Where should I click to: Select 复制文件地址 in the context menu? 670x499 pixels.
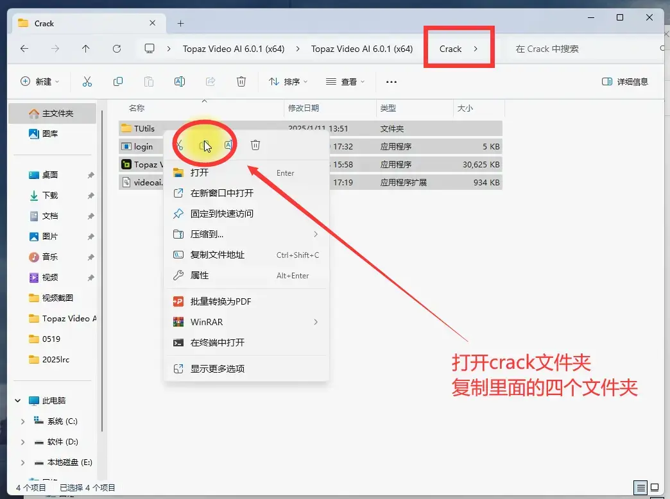(246, 255)
